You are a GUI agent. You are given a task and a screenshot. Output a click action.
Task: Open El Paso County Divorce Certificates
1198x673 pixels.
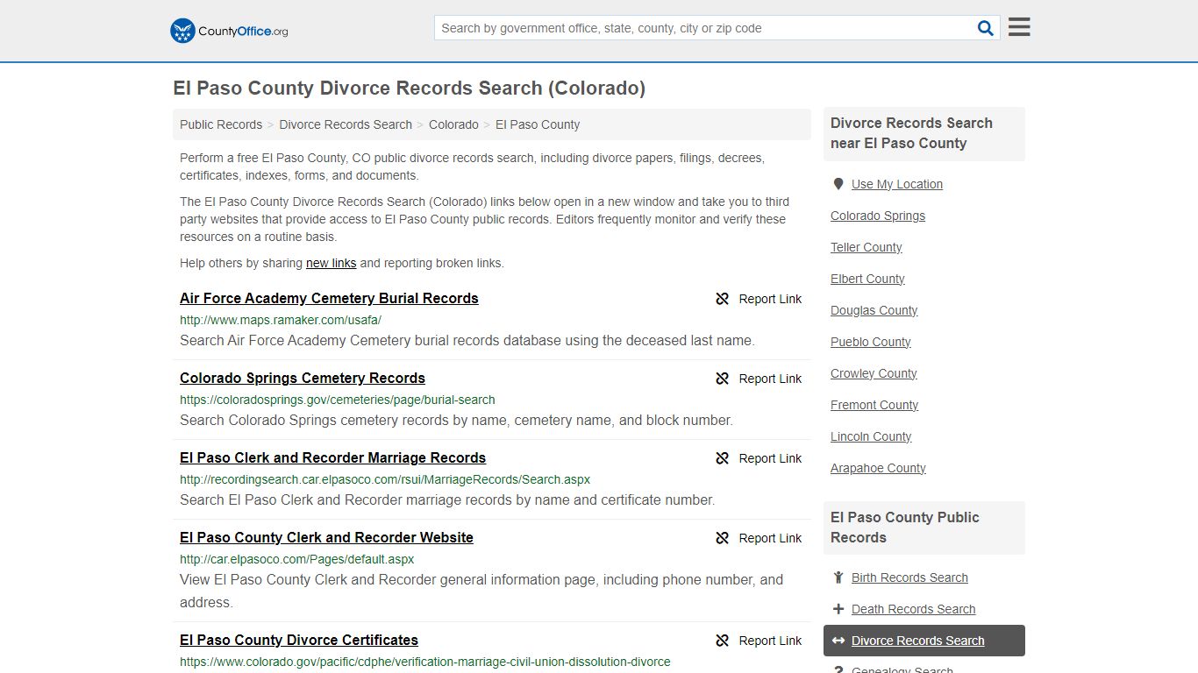coord(299,640)
